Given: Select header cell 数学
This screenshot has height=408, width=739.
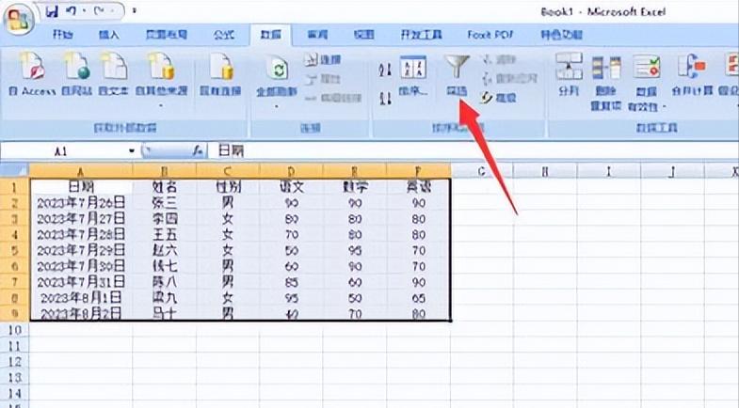Looking at the screenshot, I should [355, 187].
